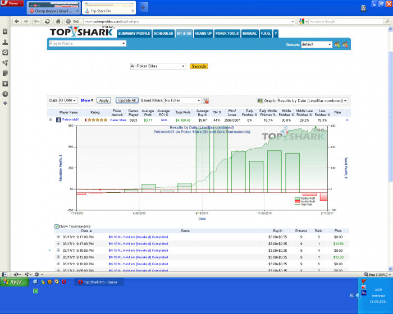Open the Bookmarks sidebar panel
This screenshot has width=393, height=314.
point(5,31)
